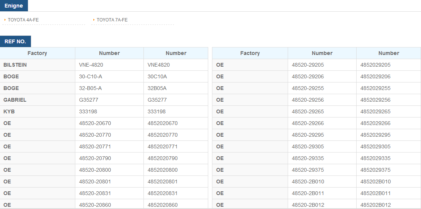Open the TOYOTA 4A-FE engine link

[23, 20]
